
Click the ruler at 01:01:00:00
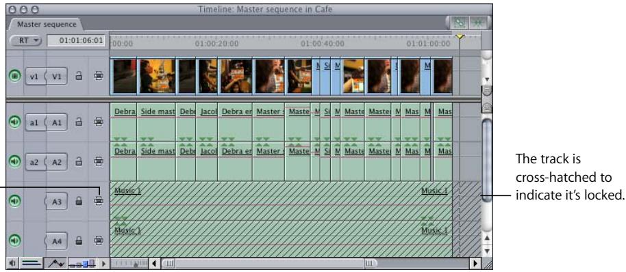point(428,44)
